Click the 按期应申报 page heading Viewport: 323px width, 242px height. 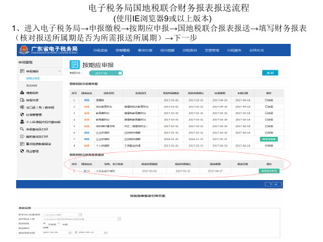98,65
